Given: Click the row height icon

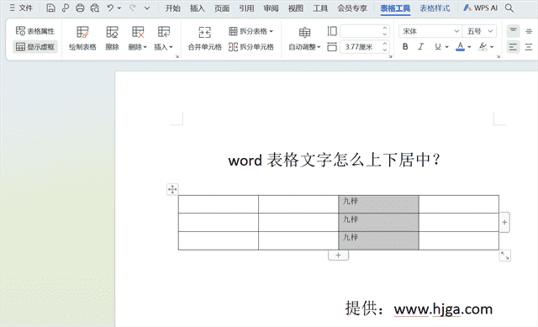Looking at the screenshot, I should click(x=332, y=31).
